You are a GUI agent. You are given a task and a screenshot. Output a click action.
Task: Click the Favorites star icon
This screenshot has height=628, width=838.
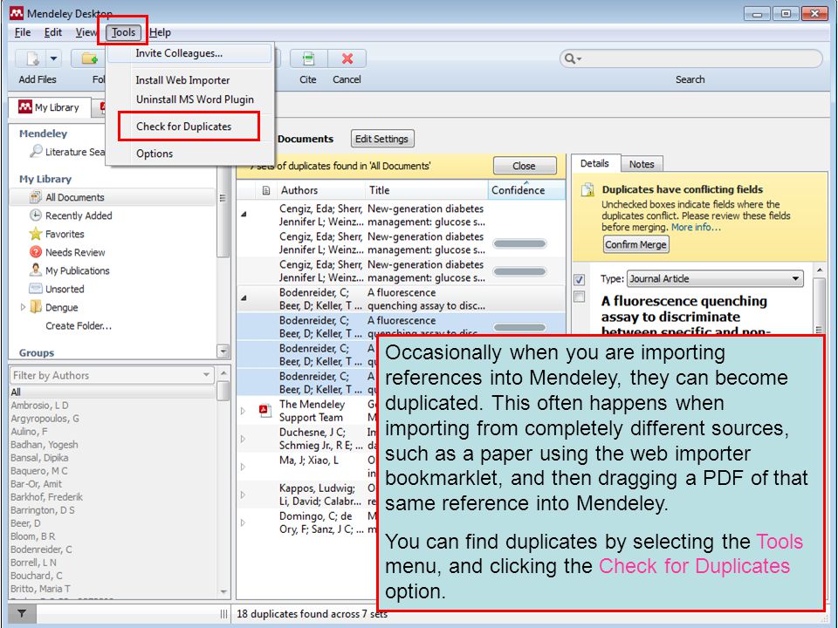pos(35,234)
